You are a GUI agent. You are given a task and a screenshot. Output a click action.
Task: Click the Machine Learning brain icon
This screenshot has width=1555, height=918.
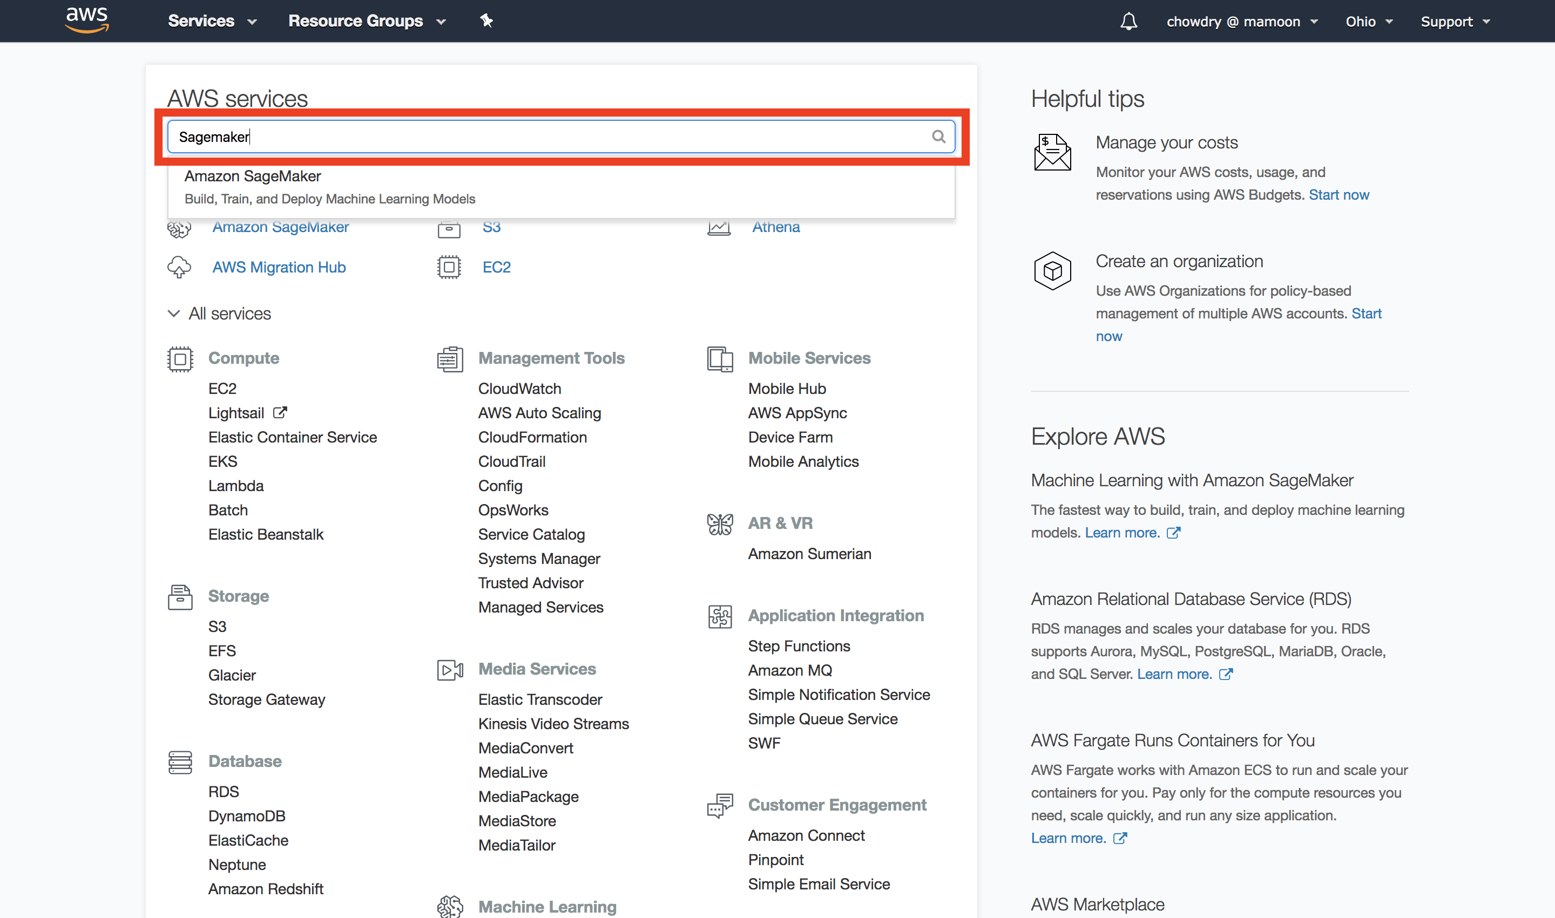[450, 906]
